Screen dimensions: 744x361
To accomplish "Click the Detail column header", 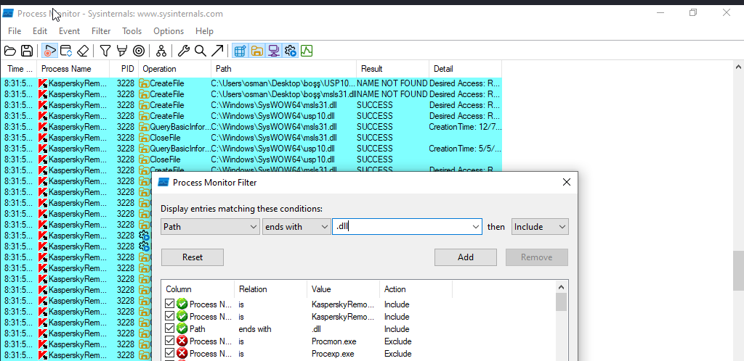I will (x=465, y=69).
